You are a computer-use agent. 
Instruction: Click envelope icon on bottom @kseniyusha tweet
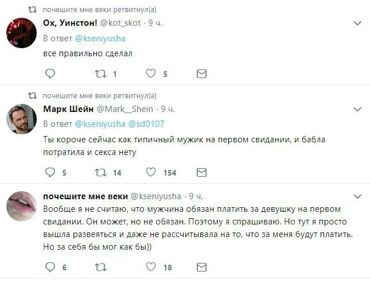tap(201, 267)
